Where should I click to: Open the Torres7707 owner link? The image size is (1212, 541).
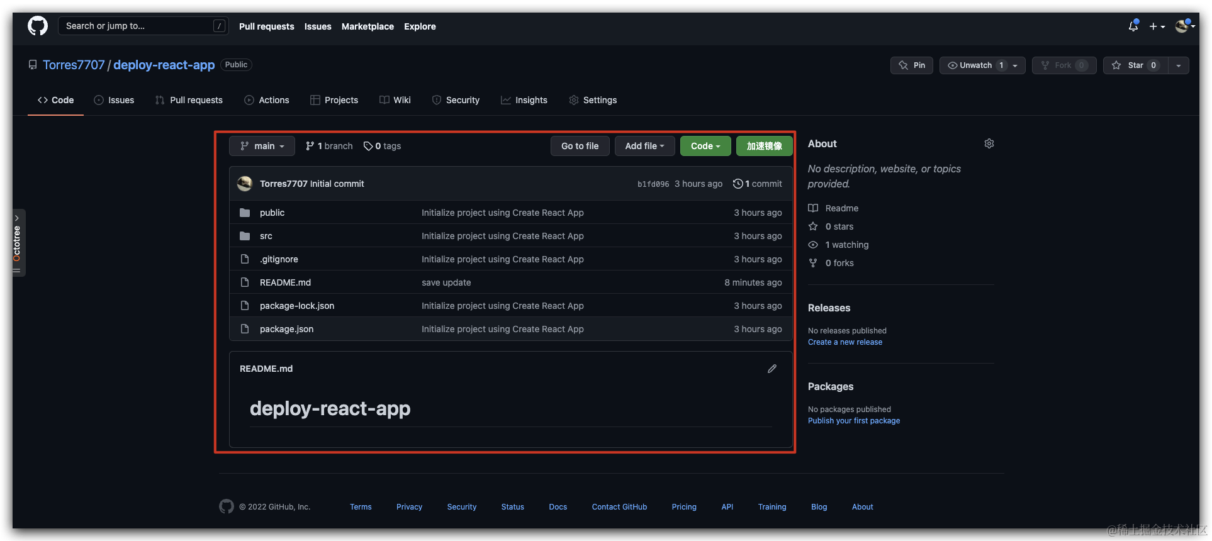click(x=74, y=65)
